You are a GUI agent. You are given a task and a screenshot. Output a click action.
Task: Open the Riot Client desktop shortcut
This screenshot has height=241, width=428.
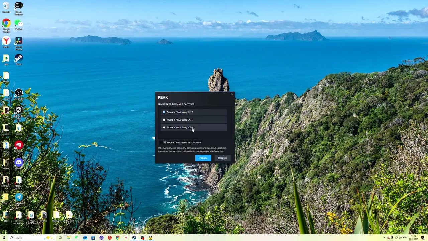(19, 146)
